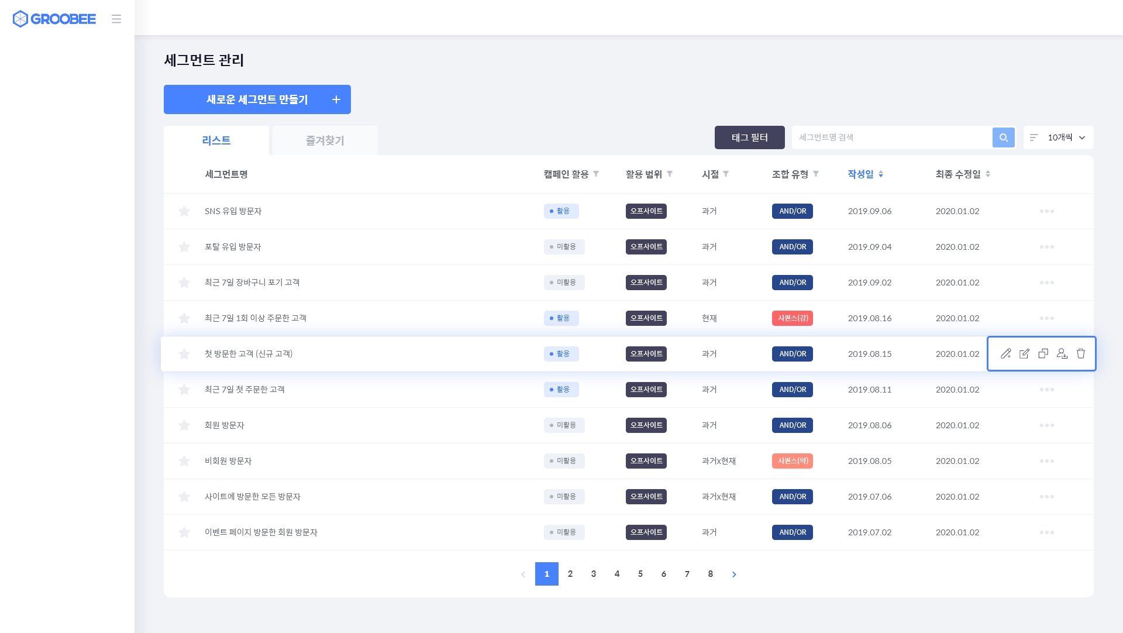1123x633 pixels.
Task: Open three-dot menu for SNS 유입 방문자
Action: 1046,211
